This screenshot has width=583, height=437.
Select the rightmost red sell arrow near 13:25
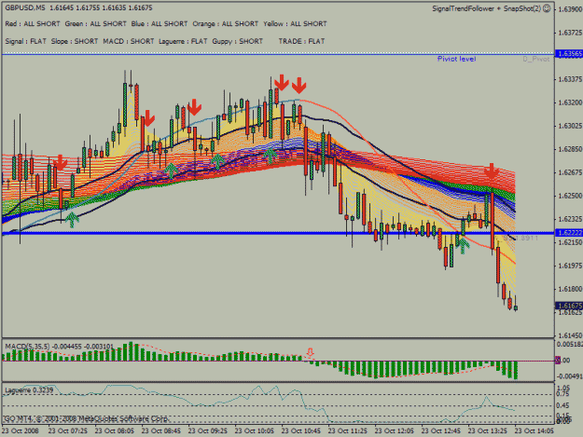[492, 171]
